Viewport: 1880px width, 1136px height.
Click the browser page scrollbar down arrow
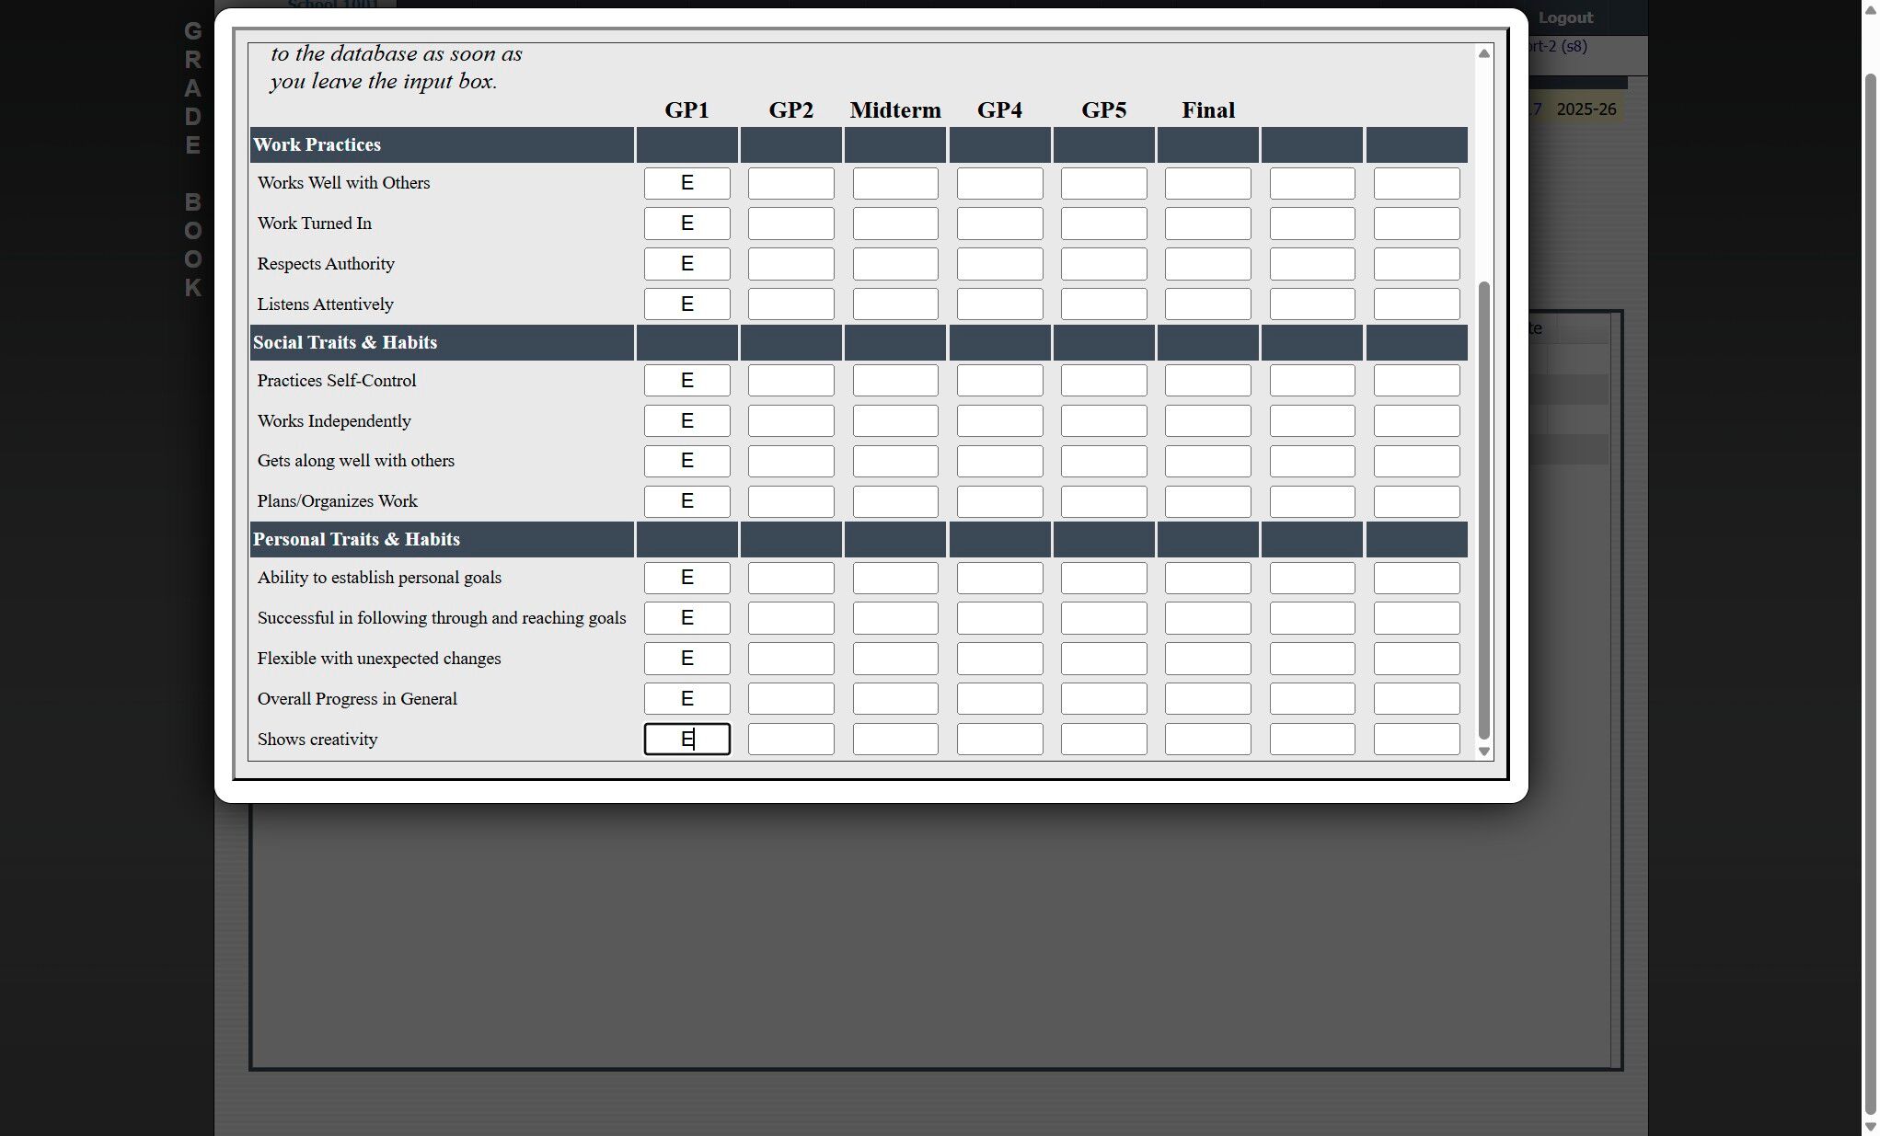pyautogui.click(x=1869, y=1127)
